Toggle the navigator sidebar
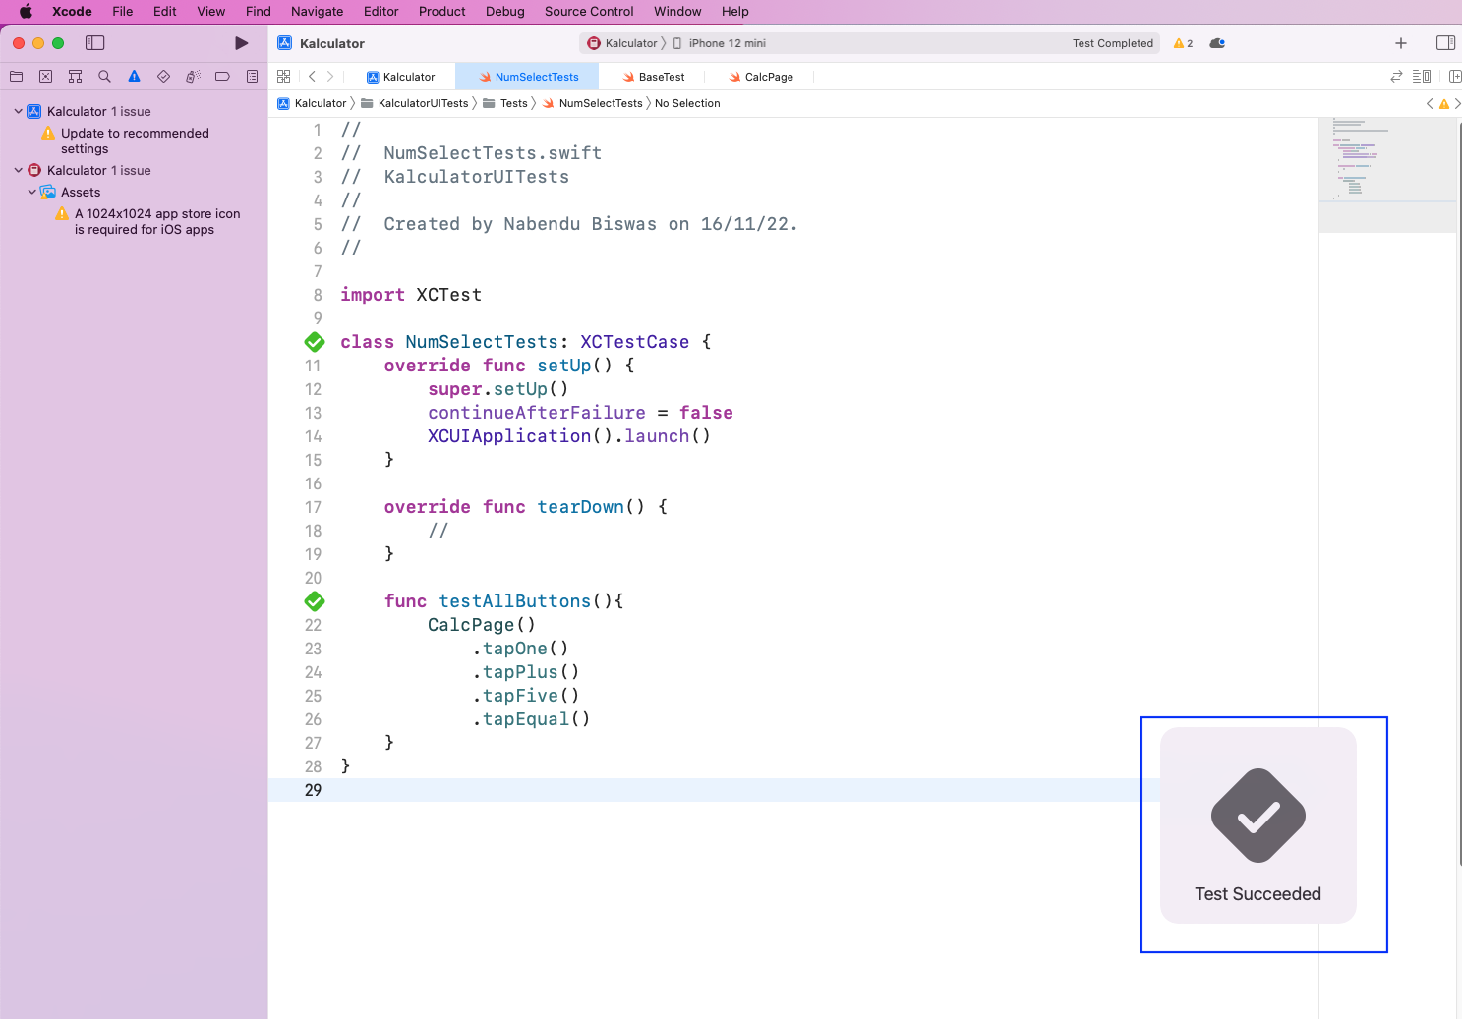The height and width of the screenshot is (1019, 1462). 95,43
